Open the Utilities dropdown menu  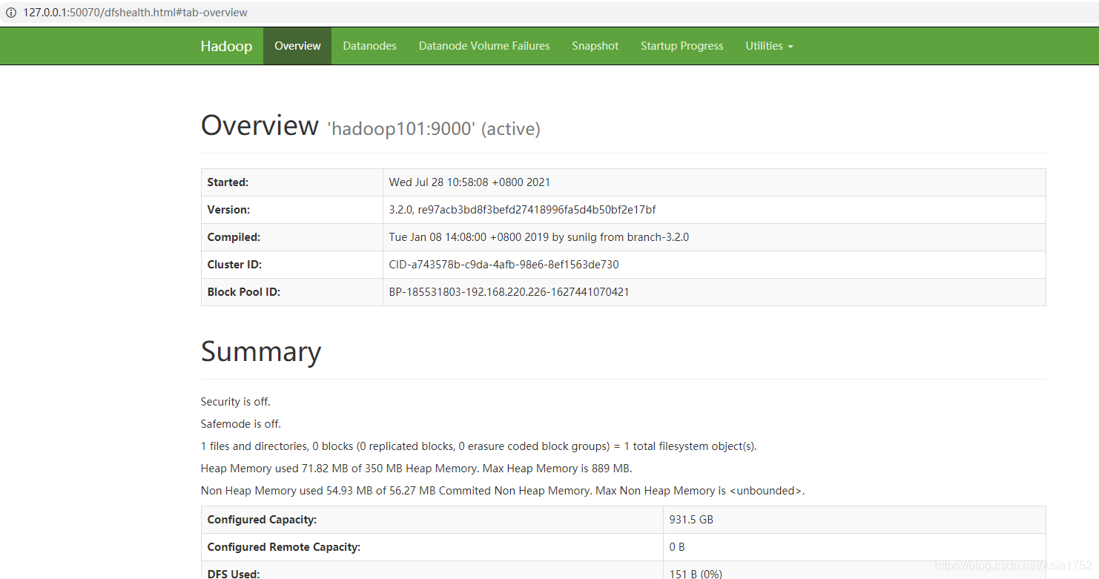[x=769, y=46]
